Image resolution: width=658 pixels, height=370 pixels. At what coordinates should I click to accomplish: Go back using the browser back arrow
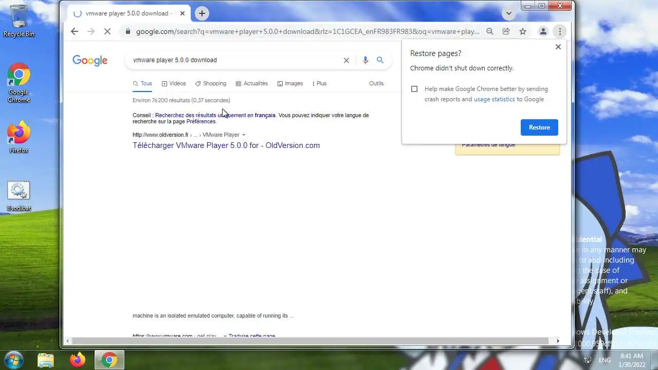pyautogui.click(x=75, y=31)
